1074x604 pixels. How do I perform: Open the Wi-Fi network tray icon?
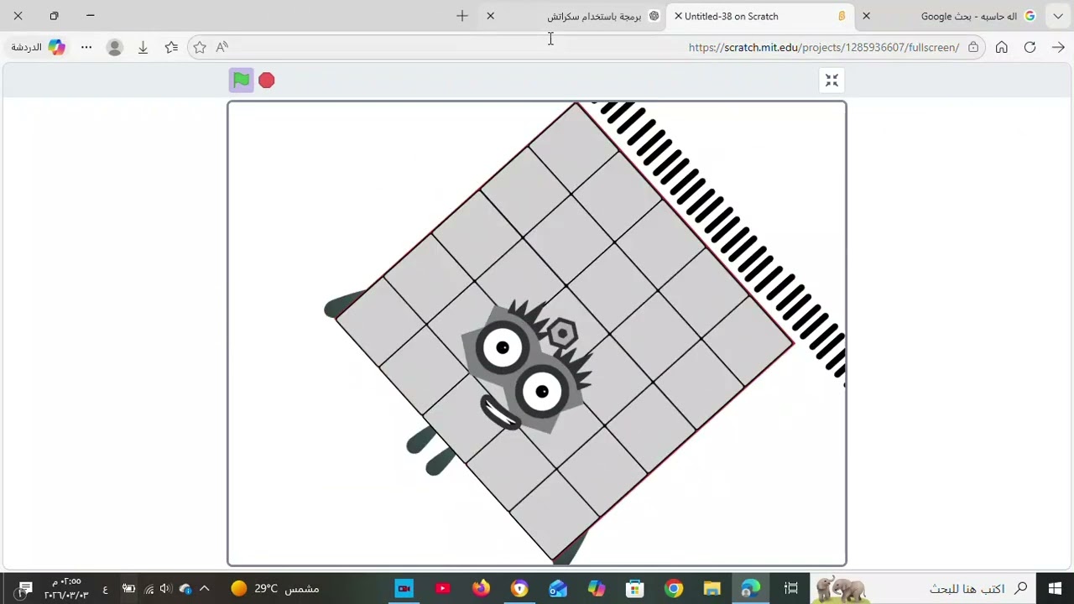(x=149, y=588)
